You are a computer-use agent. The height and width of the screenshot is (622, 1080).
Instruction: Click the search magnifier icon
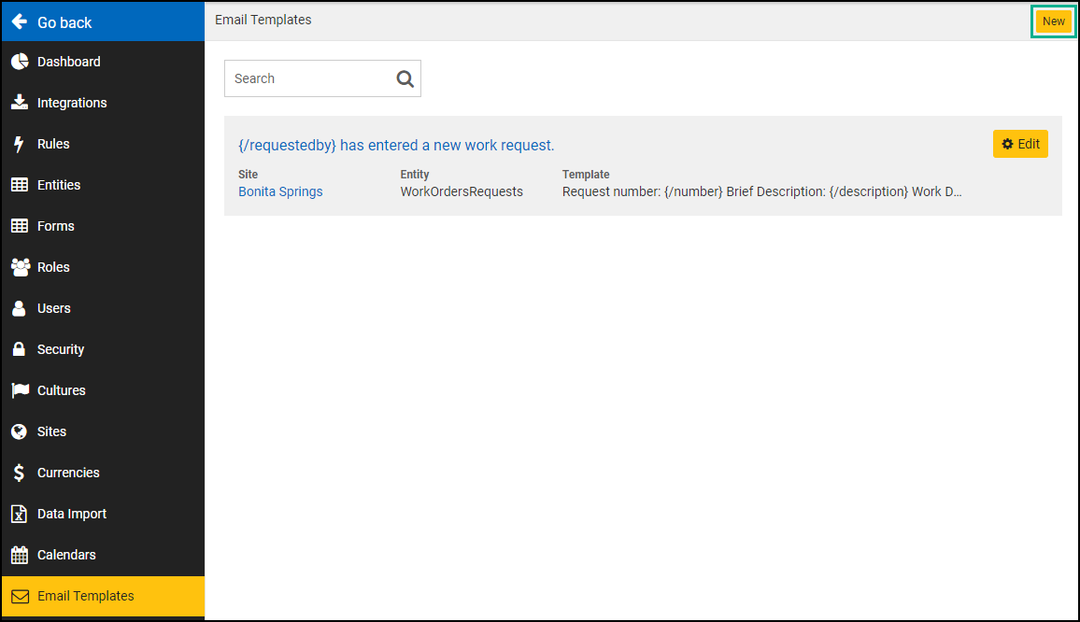click(405, 79)
